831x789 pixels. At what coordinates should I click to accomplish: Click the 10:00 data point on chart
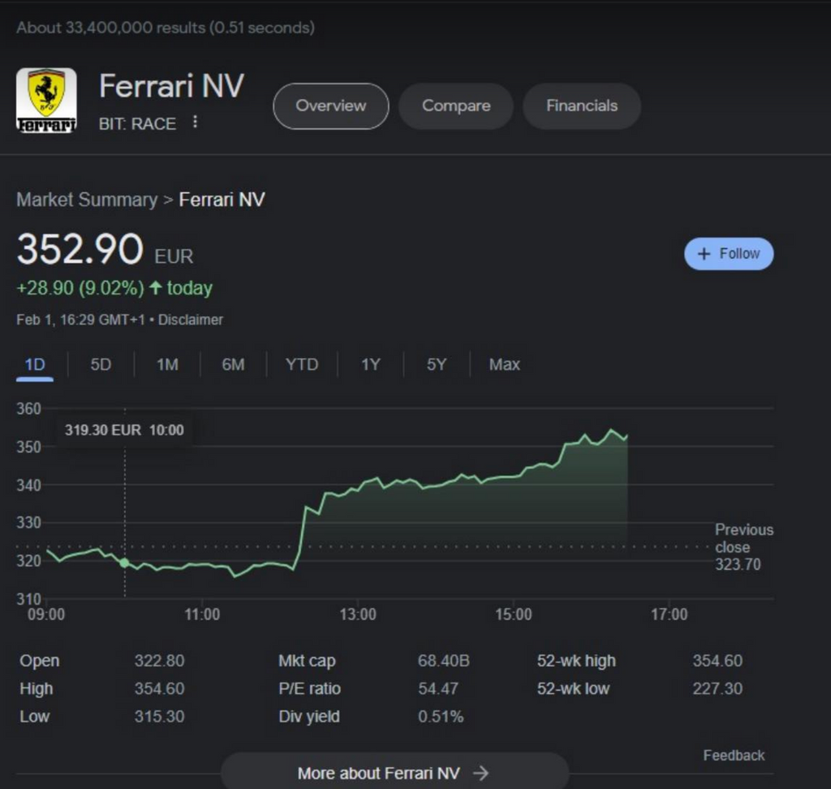tap(124, 563)
